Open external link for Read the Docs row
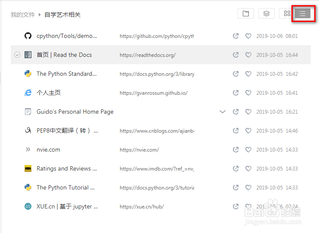Image resolution: width=319 pixels, height=233 pixels. (235, 55)
